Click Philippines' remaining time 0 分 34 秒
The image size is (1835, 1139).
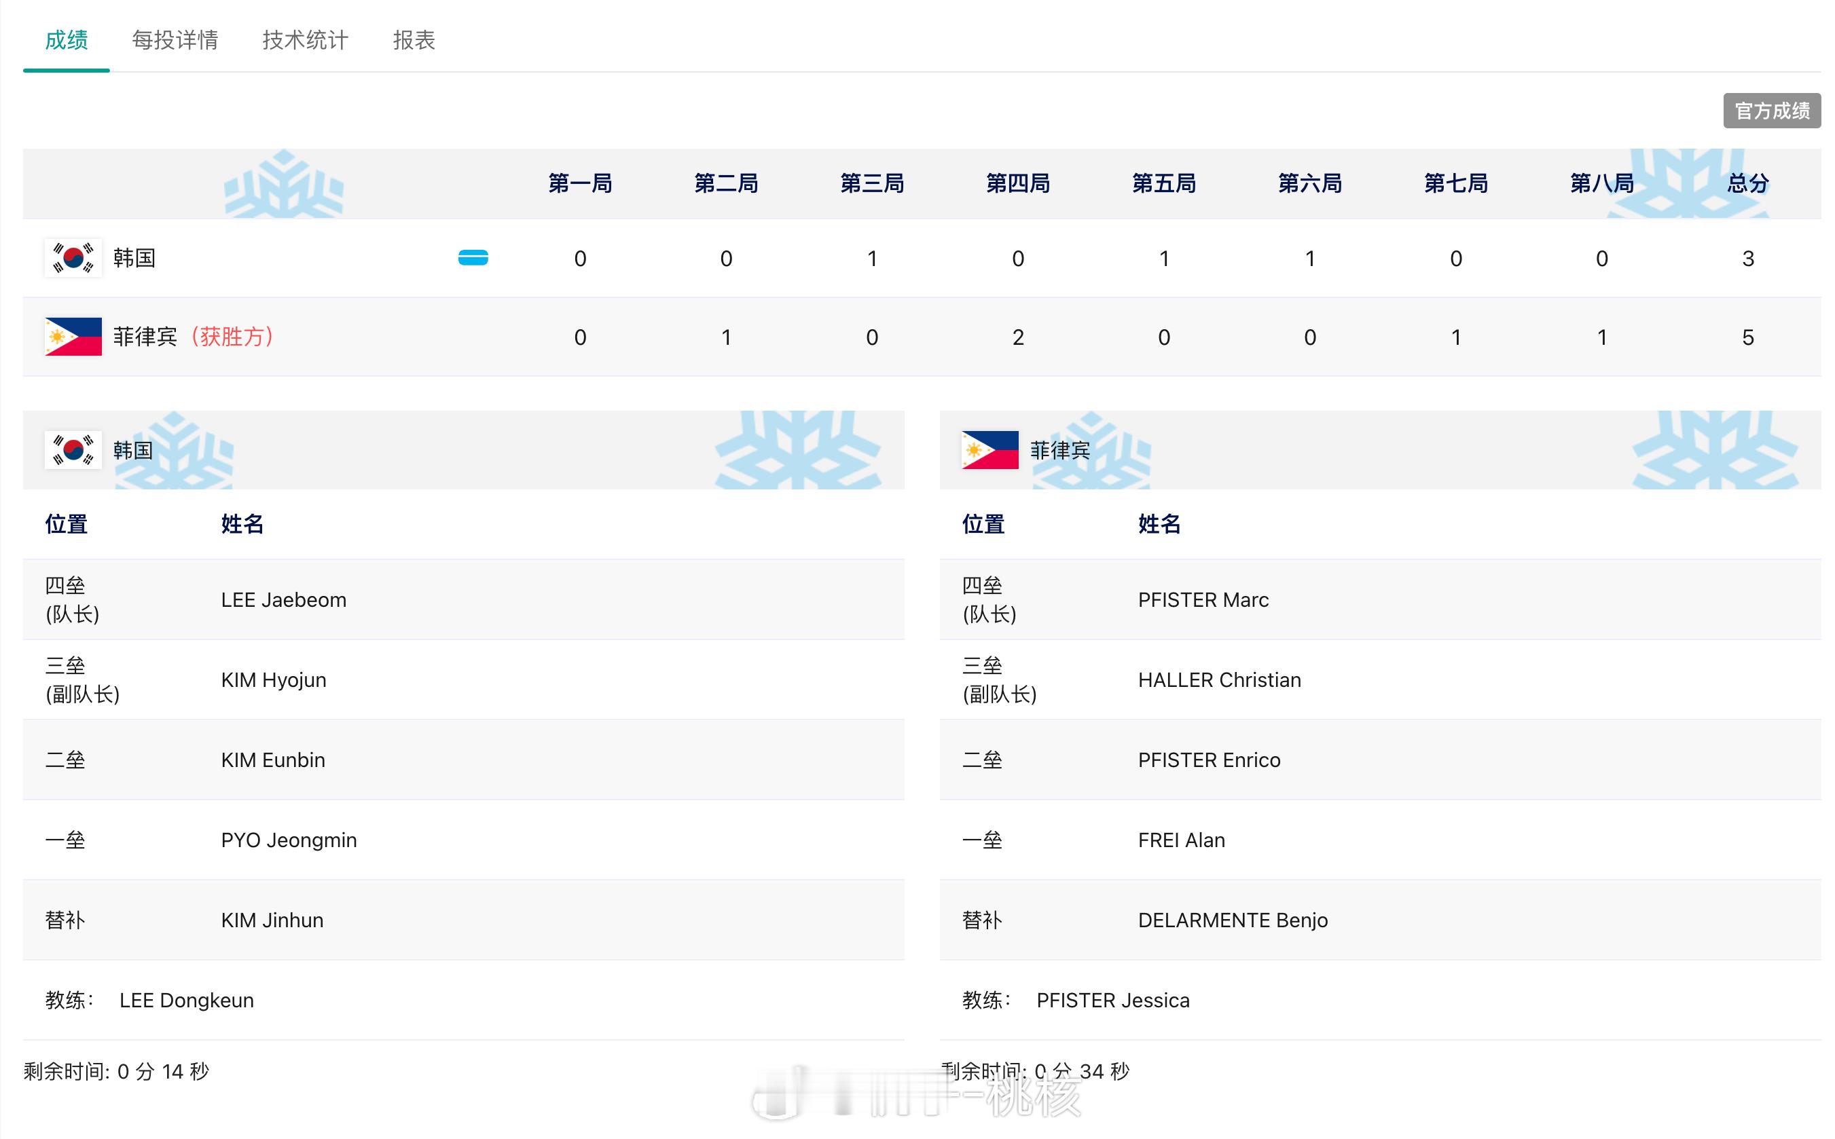click(x=1082, y=1071)
